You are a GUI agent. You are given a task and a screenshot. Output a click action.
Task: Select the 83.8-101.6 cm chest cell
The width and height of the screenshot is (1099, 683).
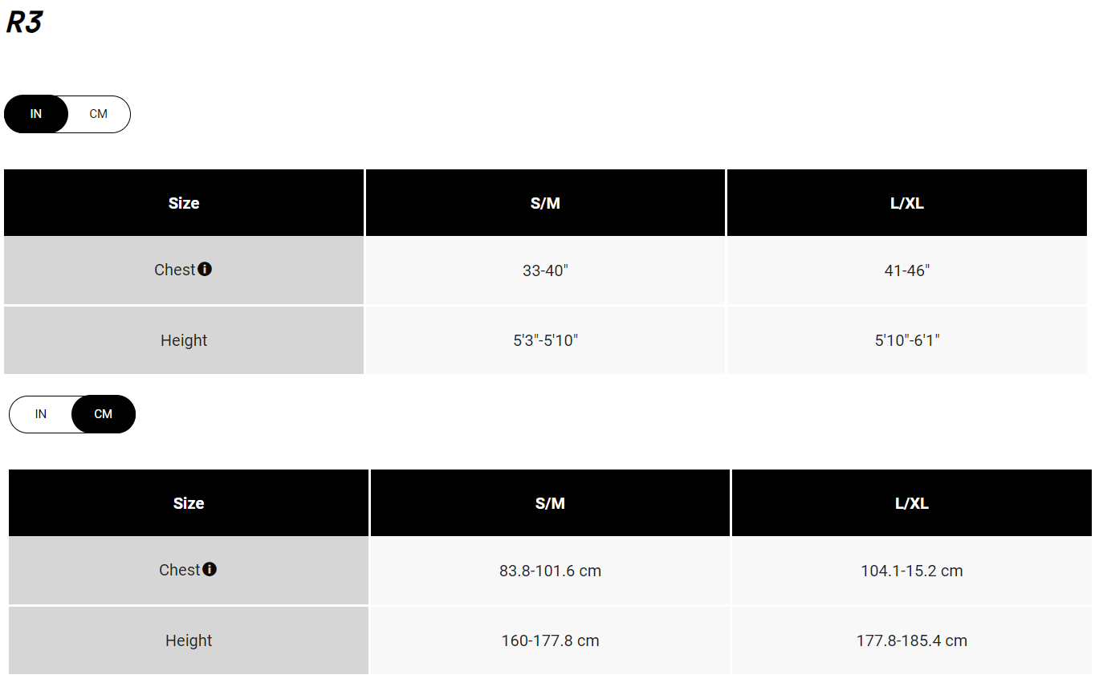click(x=551, y=571)
